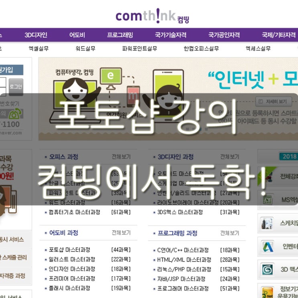This screenshot has width=298, height=298.
Task: Open 인디자인 마스터과정 course
Action: click(72, 269)
